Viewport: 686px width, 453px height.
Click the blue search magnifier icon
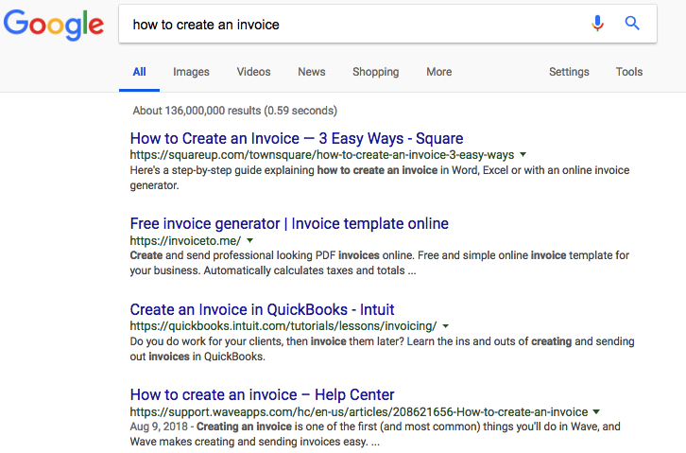(632, 23)
